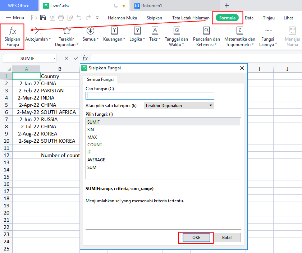Select the Logika functions icon
302x253 pixels.
coord(137,31)
